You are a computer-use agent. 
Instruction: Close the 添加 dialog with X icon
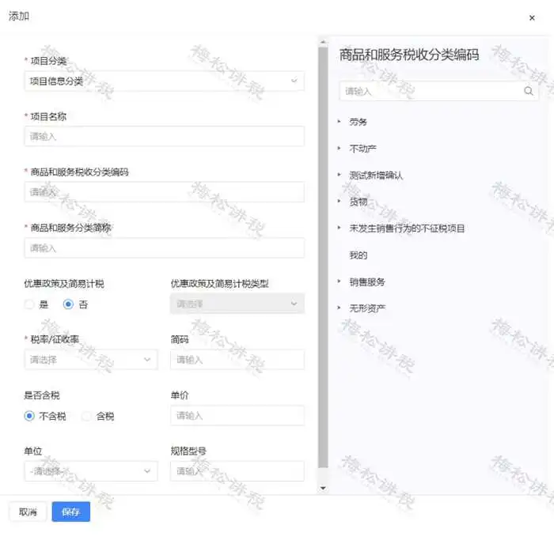[x=531, y=17]
